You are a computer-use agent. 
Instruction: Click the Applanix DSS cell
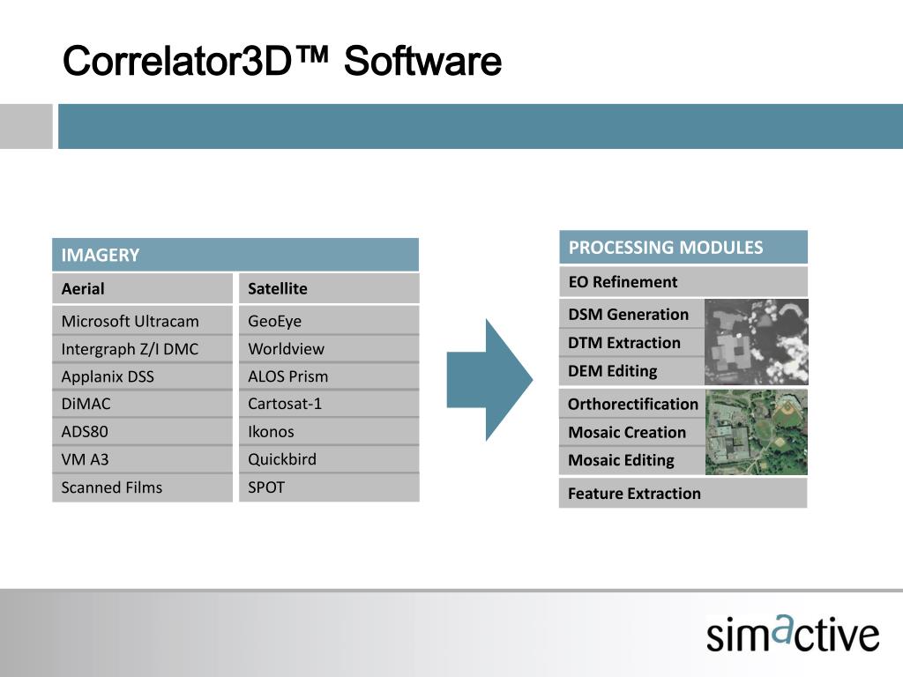pyautogui.click(x=142, y=376)
